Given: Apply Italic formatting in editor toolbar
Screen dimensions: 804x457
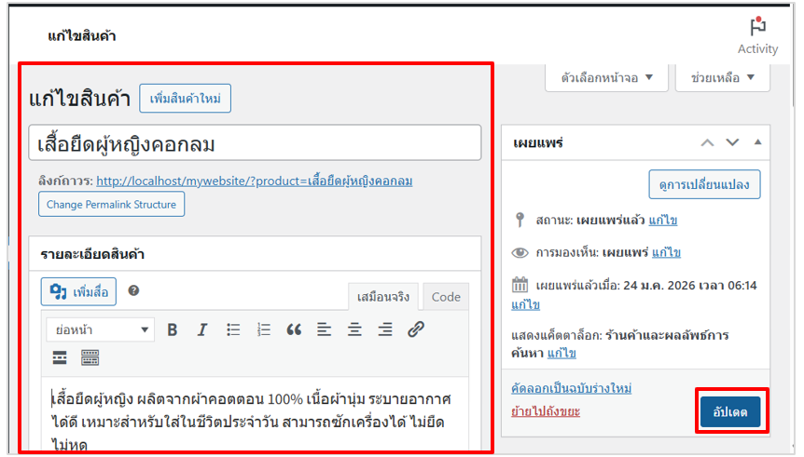Looking at the screenshot, I should point(201,329).
